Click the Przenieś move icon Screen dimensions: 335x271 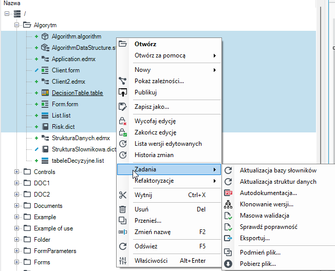[x=123, y=220]
